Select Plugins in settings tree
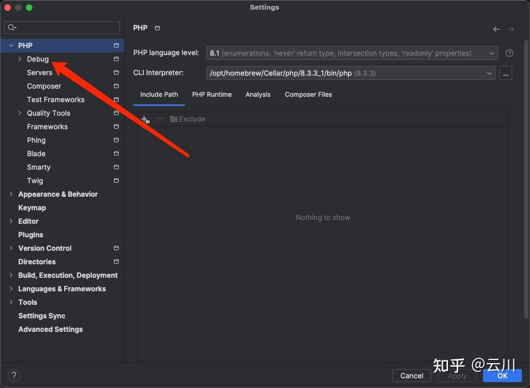This screenshot has height=388, width=530. click(x=31, y=235)
